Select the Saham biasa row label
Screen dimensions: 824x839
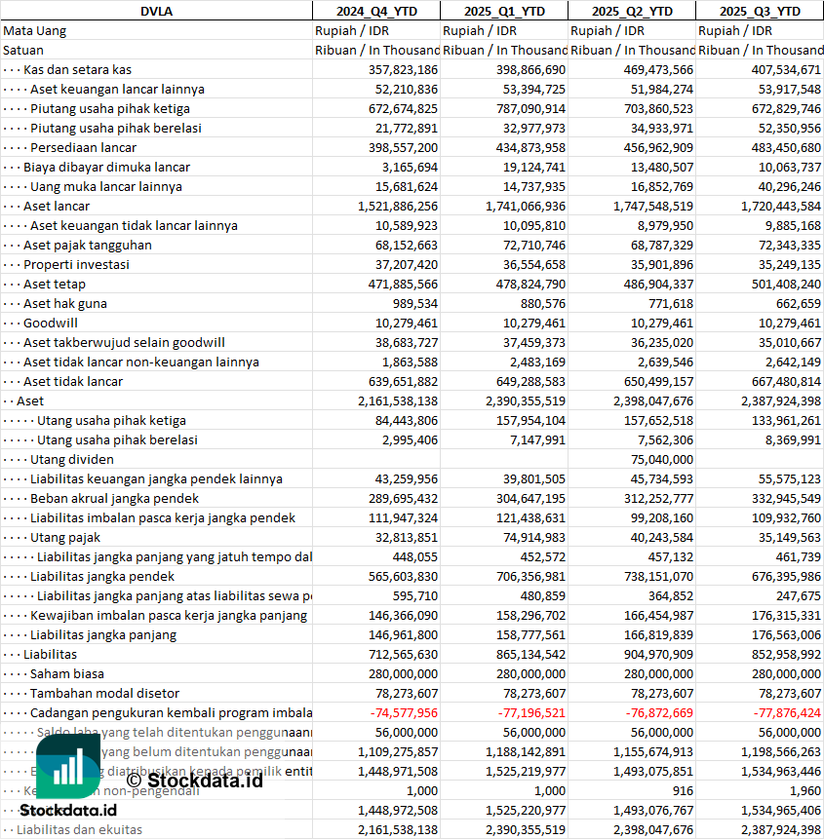click(67, 674)
